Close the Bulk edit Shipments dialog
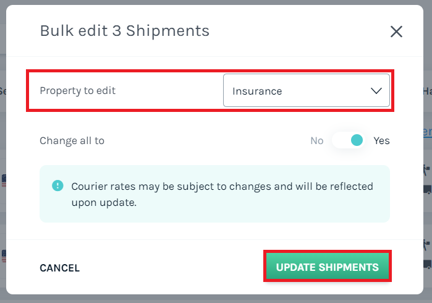 click(x=396, y=32)
